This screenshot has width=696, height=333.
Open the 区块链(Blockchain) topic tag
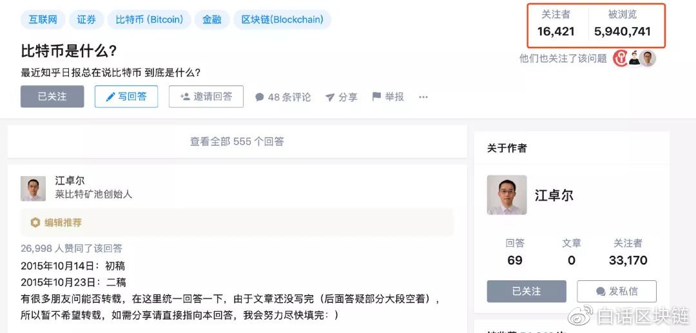click(282, 19)
